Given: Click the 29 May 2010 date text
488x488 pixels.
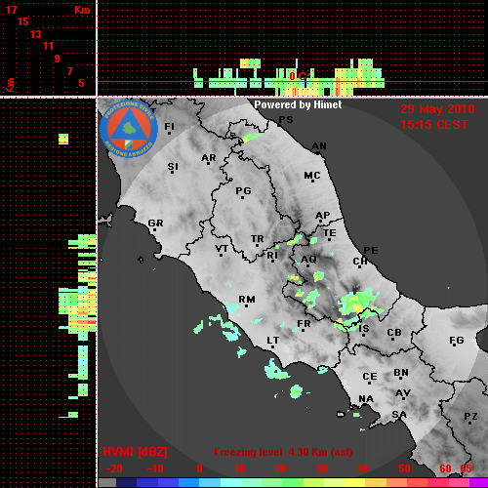Looking at the screenshot, I should [x=437, y=109].
